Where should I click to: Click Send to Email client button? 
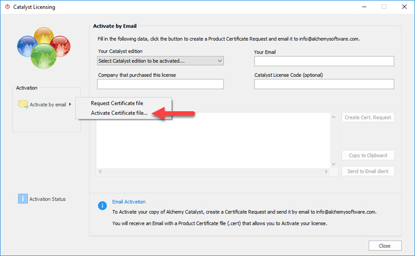tap(368, 171)
